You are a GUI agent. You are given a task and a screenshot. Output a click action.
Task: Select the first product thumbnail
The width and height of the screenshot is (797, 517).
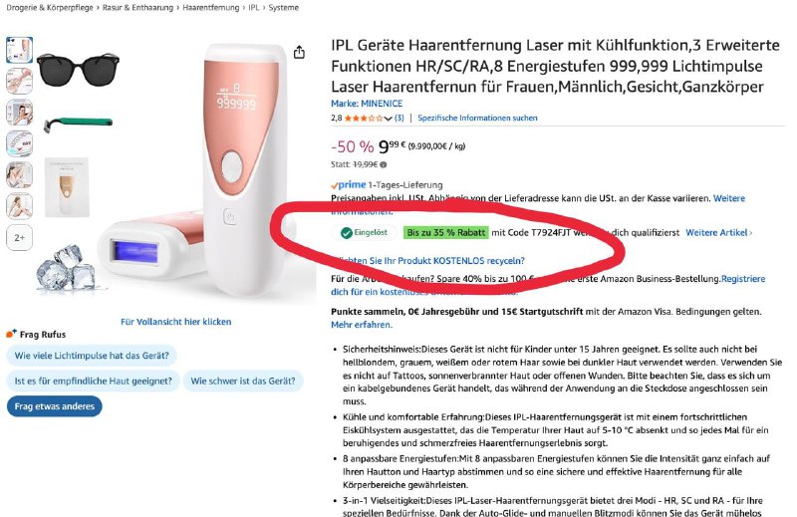click(x=19, y=50)
